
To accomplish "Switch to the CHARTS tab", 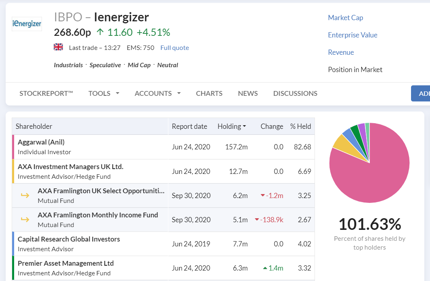I will coord(209,93).
